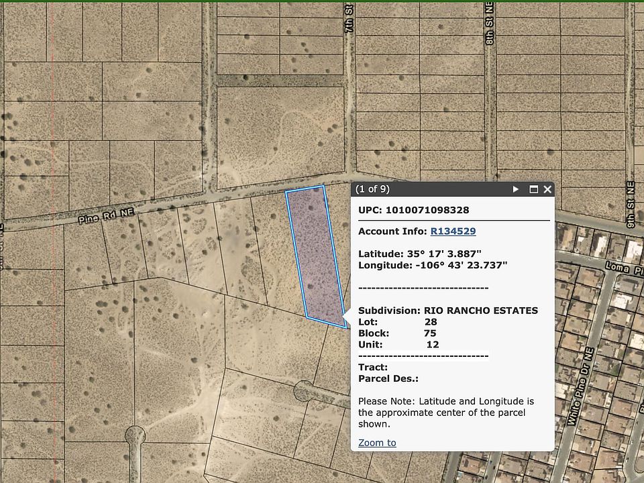This screenshot has width=644, height=483.
Task: Click the Lot 28 value in popup
Action: click(431, 322)
